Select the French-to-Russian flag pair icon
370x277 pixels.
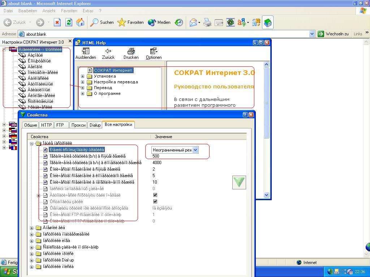pyautogui.click(x=13, y=142)
